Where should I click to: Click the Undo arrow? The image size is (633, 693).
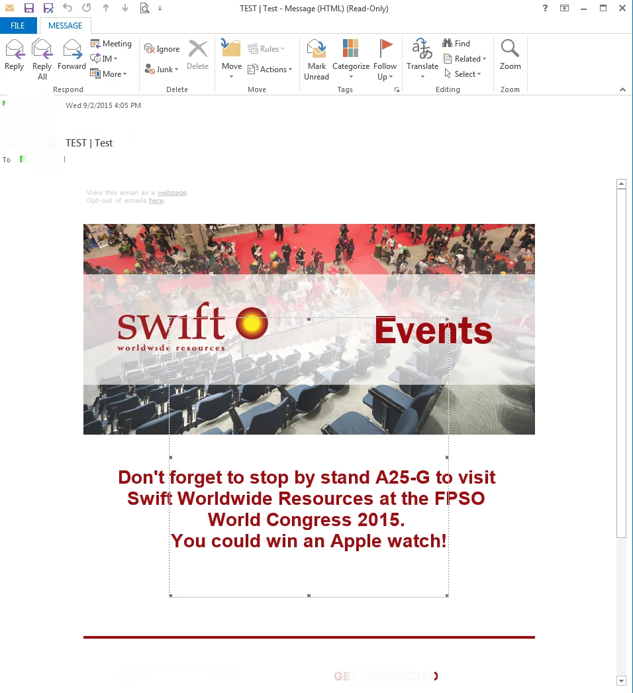tap(67, 7)
